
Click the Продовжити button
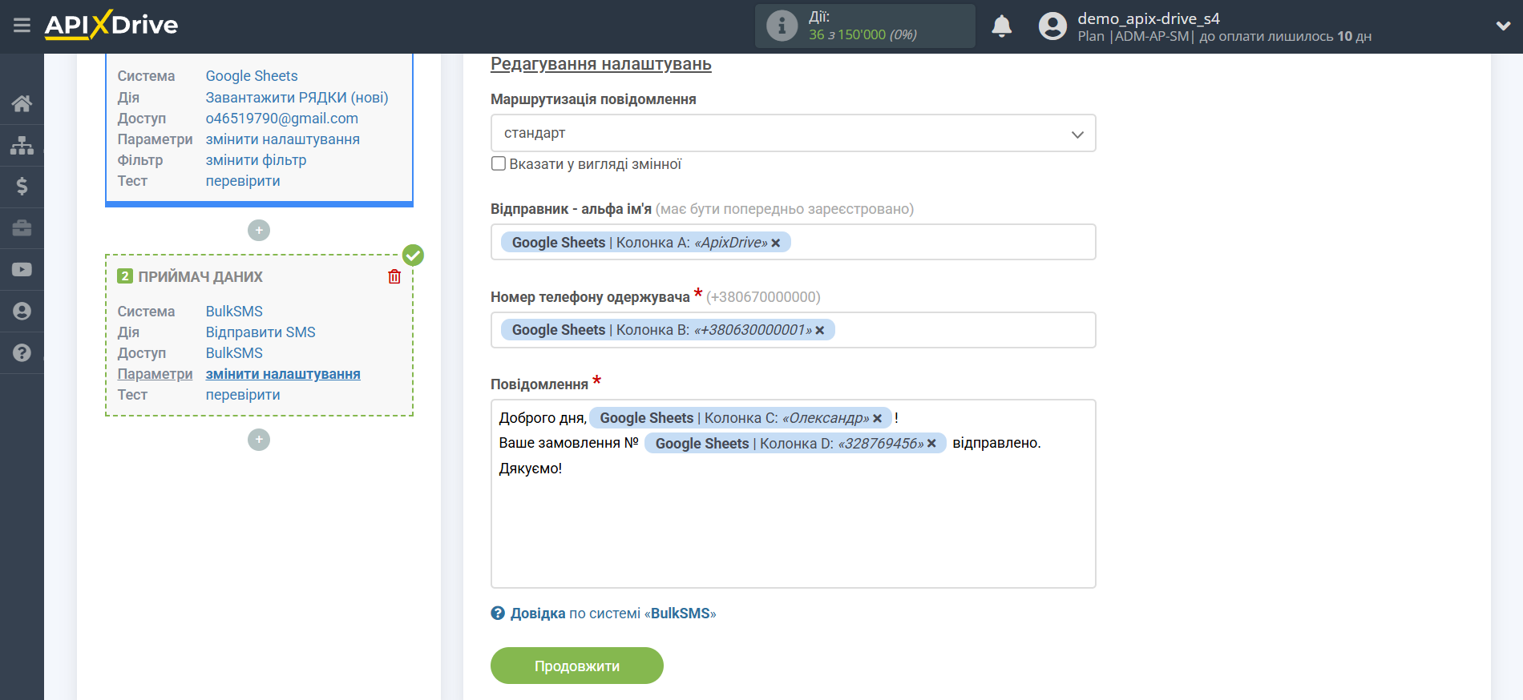(x=577, y=666)
